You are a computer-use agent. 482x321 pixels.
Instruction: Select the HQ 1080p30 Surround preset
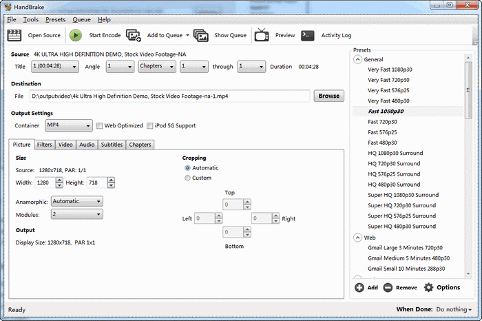click(395, 154)
